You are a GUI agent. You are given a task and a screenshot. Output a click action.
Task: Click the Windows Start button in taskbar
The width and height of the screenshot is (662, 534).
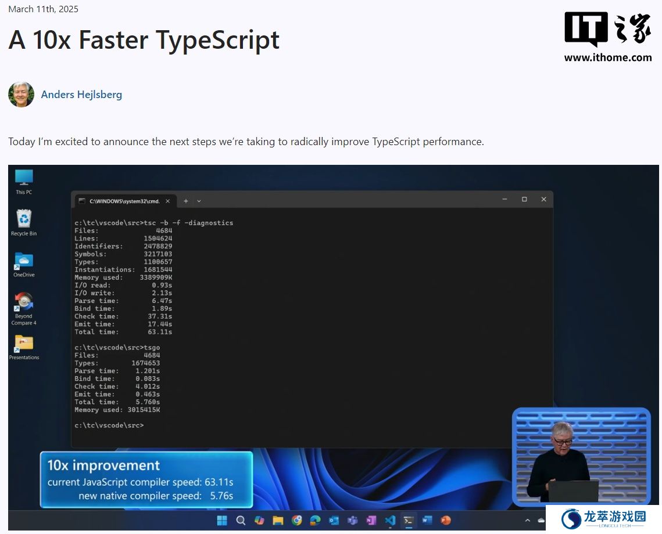[222, 520]
